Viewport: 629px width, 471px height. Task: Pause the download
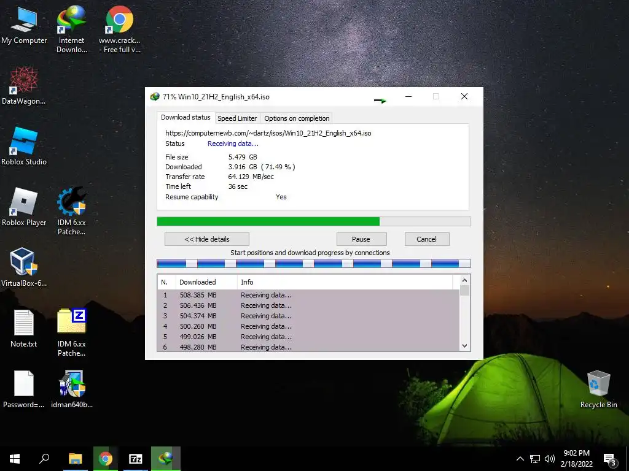tap(361, 239)
